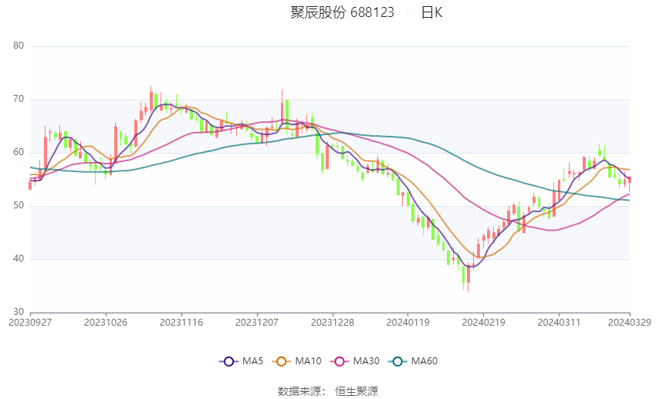Click the orange MA10 legend circle marker

tap(281, 361)
